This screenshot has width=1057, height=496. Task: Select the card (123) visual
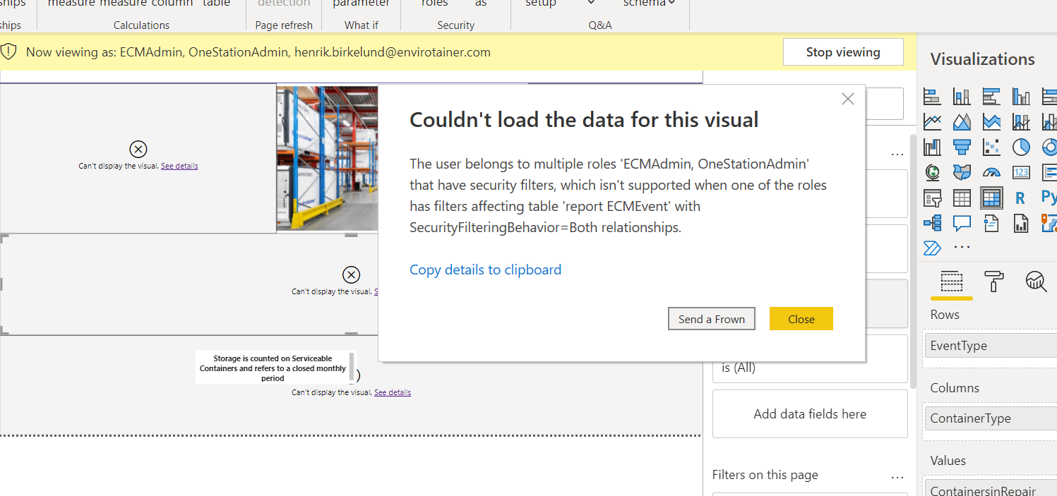coord(1021,172)
